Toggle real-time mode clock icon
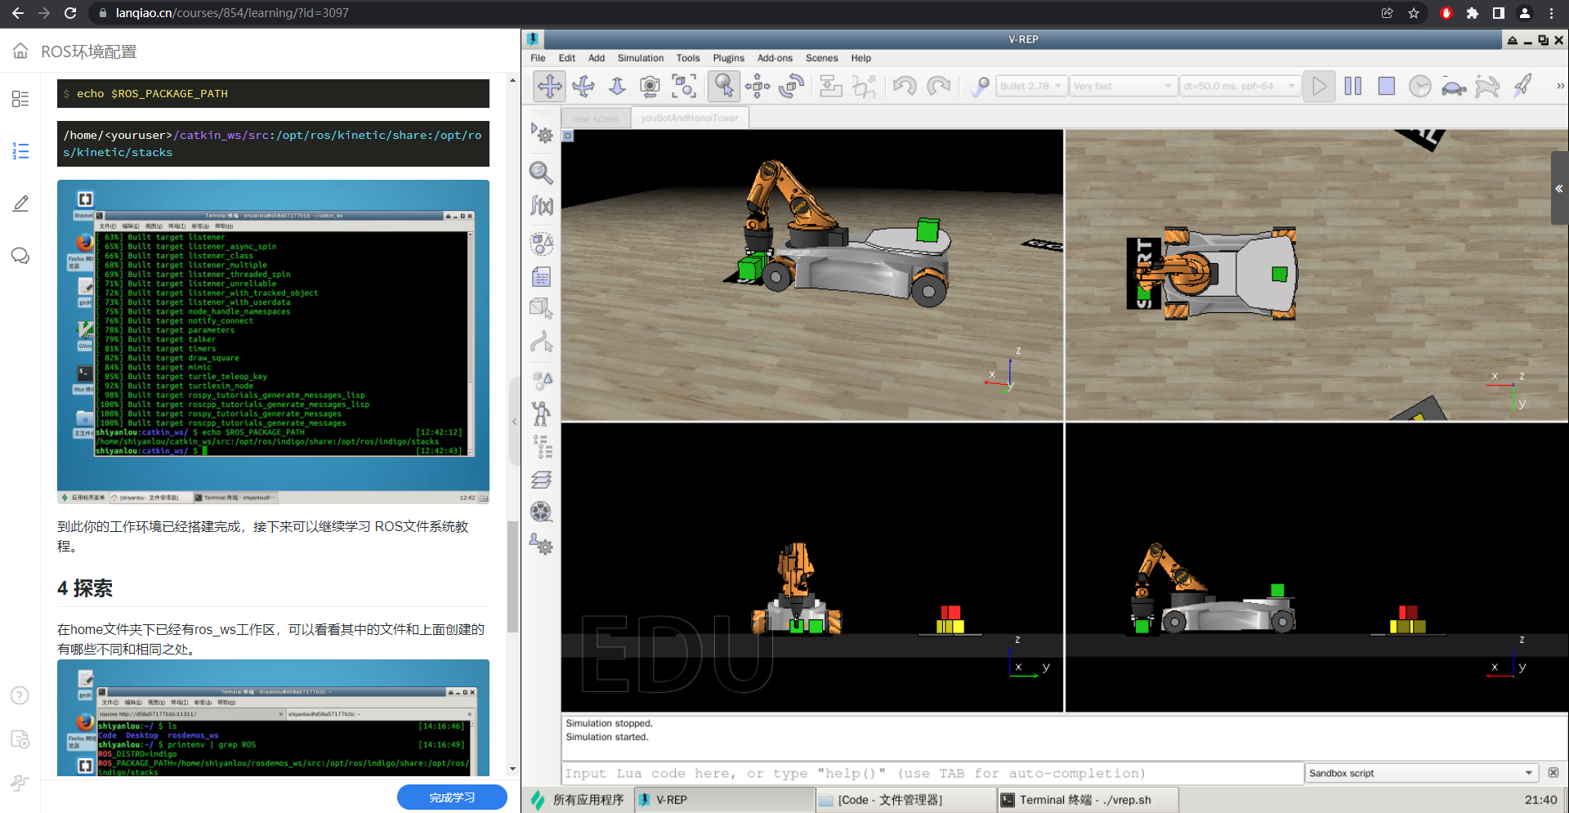Image resolution: width=1569 pixels, height=813 pixels. (x=1420, y=86)
